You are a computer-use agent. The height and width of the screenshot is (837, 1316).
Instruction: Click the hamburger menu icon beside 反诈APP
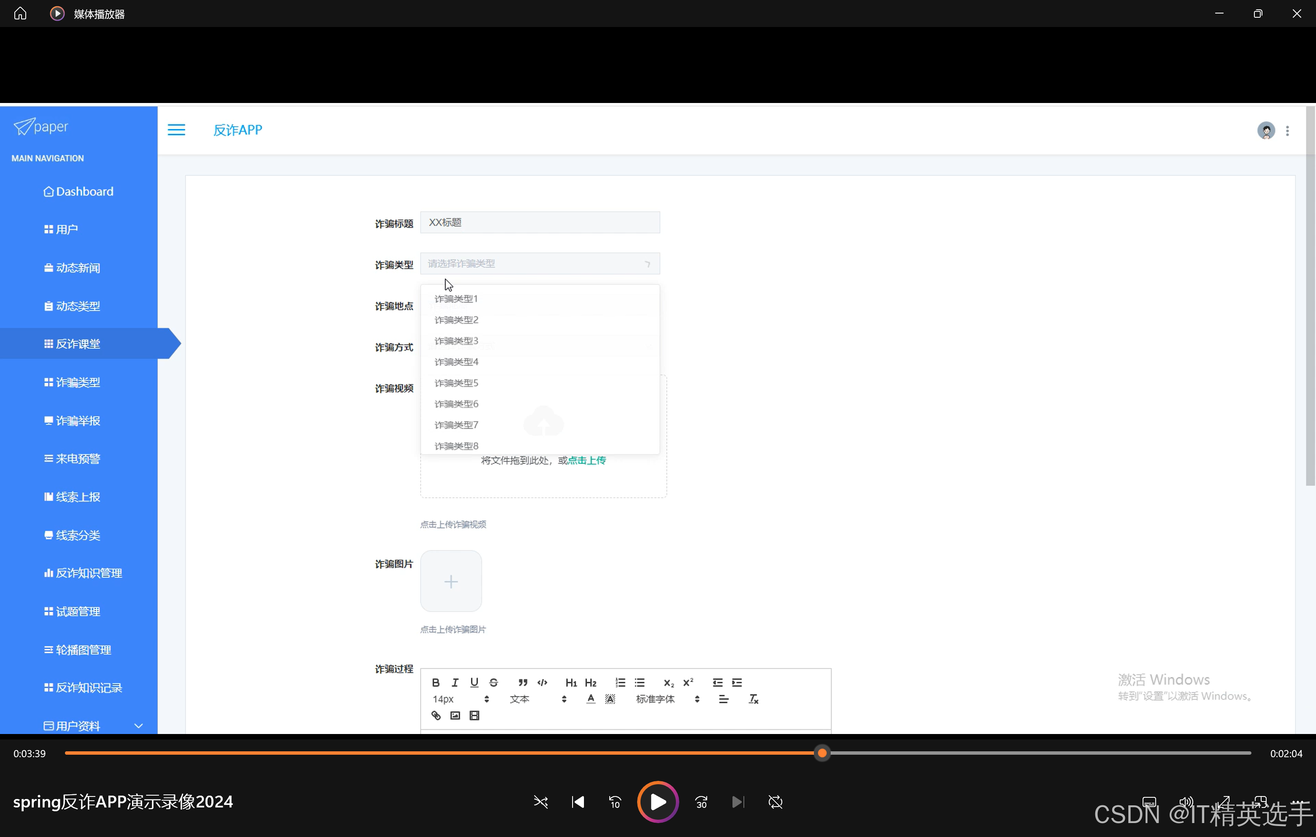[x=176, y=130]
